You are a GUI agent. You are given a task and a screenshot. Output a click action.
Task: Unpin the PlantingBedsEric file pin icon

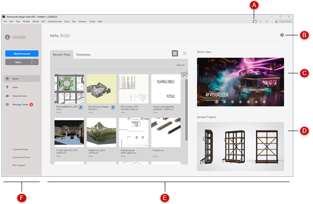click(81, 107)
